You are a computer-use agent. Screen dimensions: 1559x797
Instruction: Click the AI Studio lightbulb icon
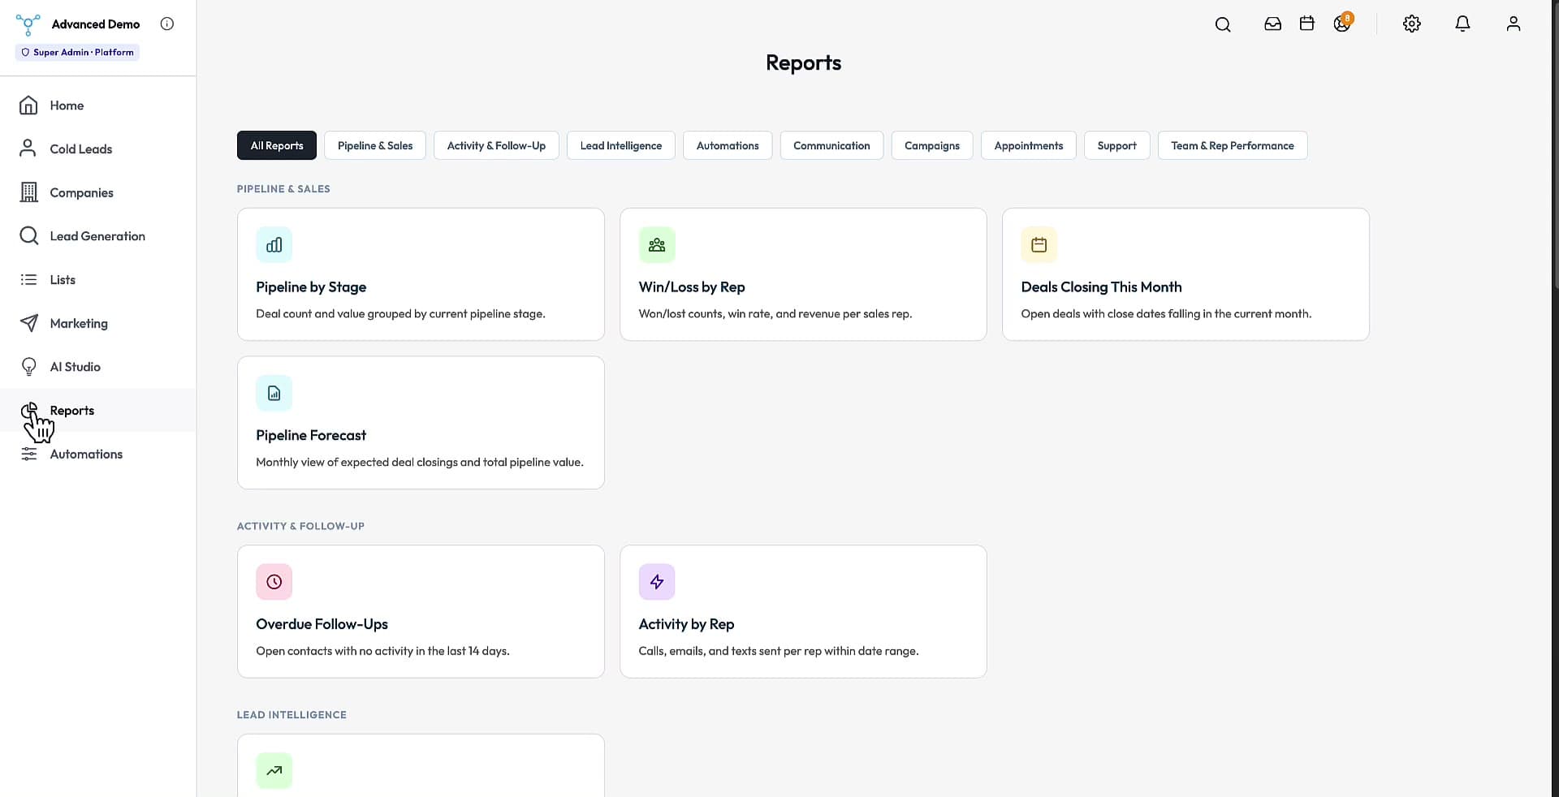point(28,367)
